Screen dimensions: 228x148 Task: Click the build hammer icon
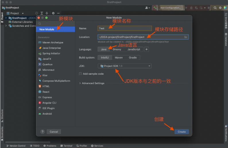click(x=155, y=7)
